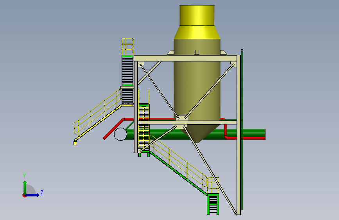Screen dimensions: 339x220
Task: Select the bottom green ladder near the ground
Action: (213, 204)
